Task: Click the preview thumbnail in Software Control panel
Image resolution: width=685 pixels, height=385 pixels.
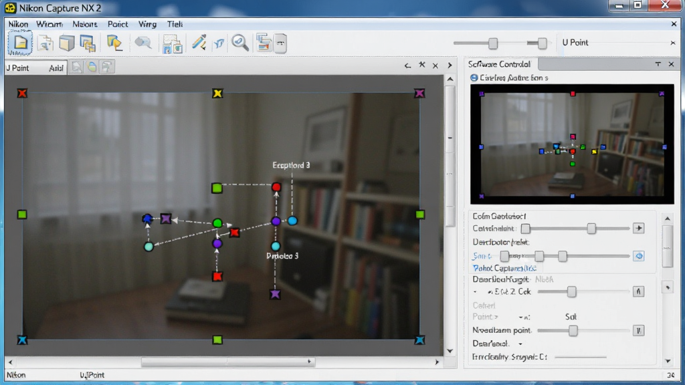Action: [x=572, y=144]
